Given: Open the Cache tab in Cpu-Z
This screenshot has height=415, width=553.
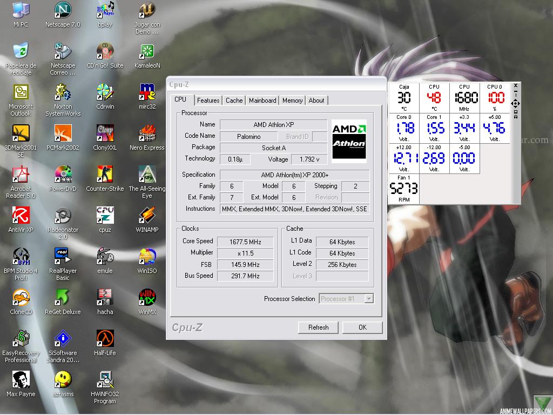Looking at the screenshot, I should (x=234, y=101).
